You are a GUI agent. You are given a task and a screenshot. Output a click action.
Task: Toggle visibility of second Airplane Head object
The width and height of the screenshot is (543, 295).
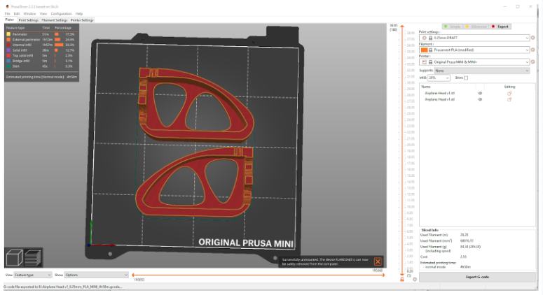[480, 99]
